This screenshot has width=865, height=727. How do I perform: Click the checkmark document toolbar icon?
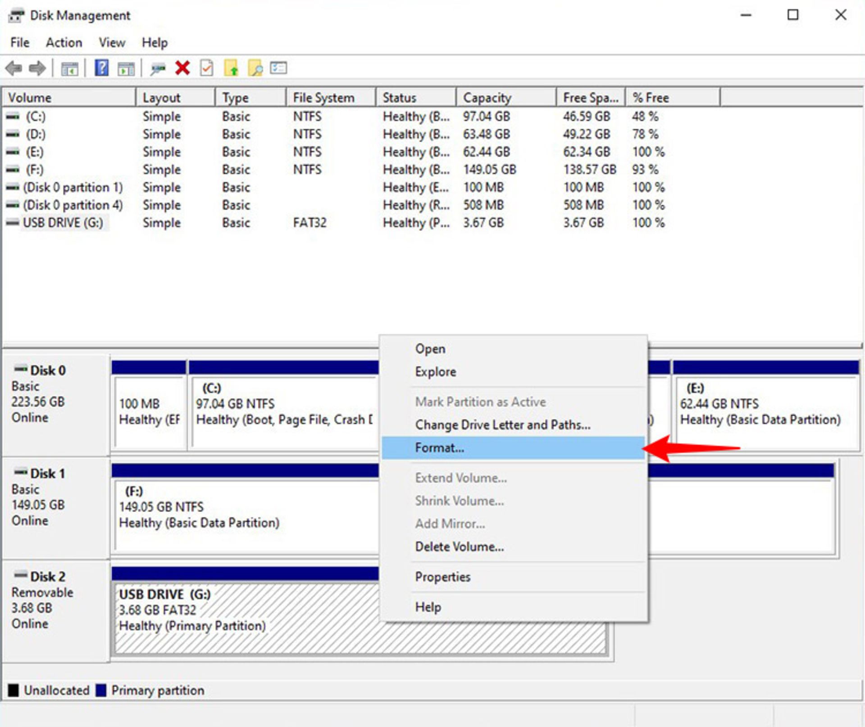tap(206, 68)
